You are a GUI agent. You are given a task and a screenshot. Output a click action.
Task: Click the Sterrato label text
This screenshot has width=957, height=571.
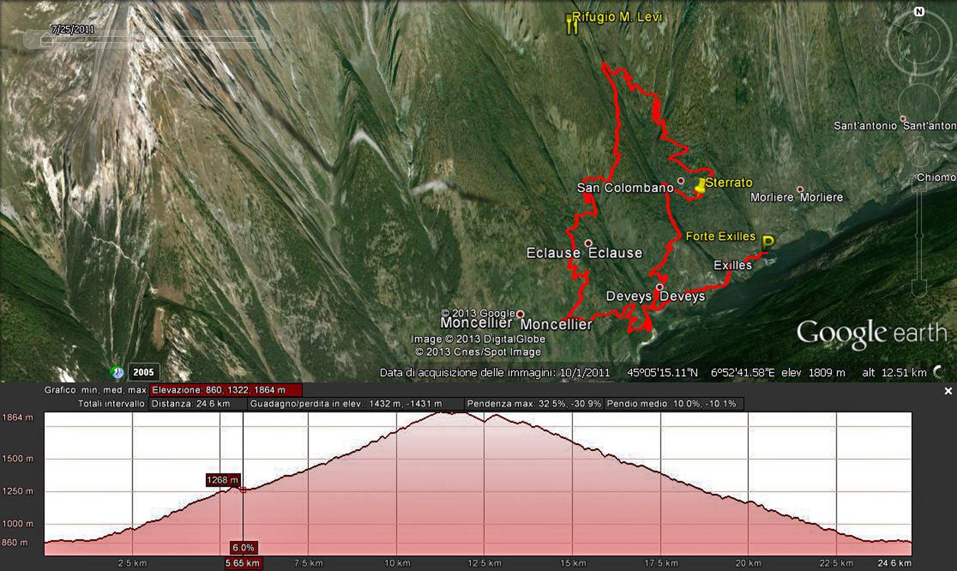click(729, 182)
